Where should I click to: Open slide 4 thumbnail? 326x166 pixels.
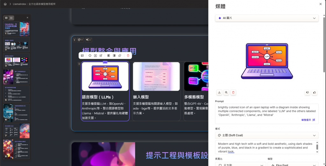click(x=17, y=77)
